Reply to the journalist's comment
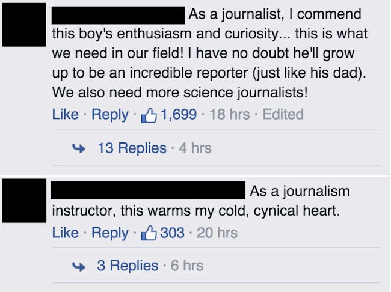 (110, 115)
